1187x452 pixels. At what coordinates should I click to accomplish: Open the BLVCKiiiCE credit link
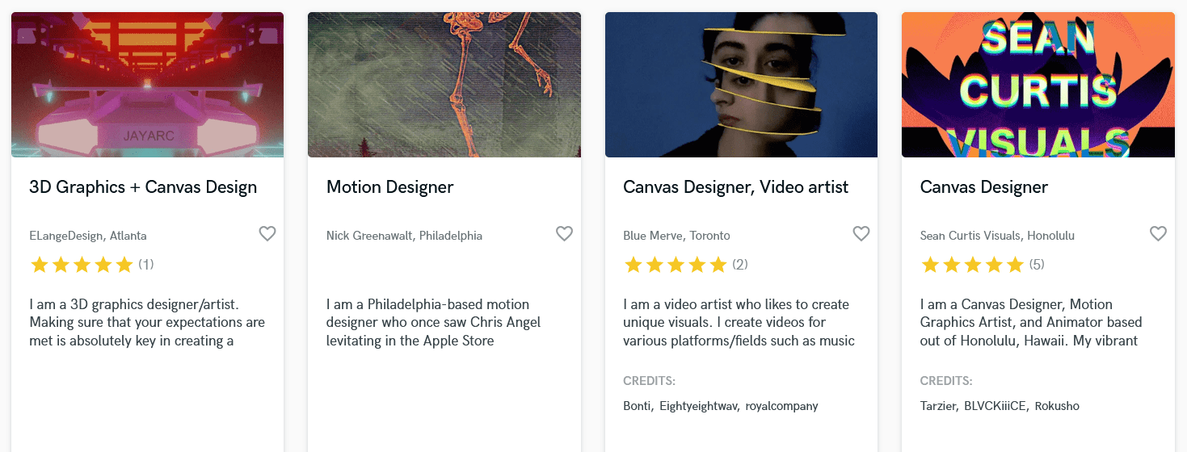(995, 406)
